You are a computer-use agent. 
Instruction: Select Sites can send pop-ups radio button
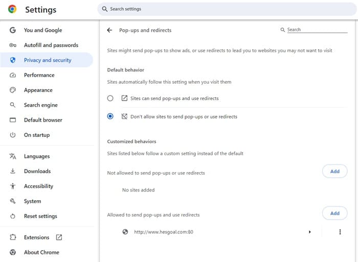click(x=110, y=98)
